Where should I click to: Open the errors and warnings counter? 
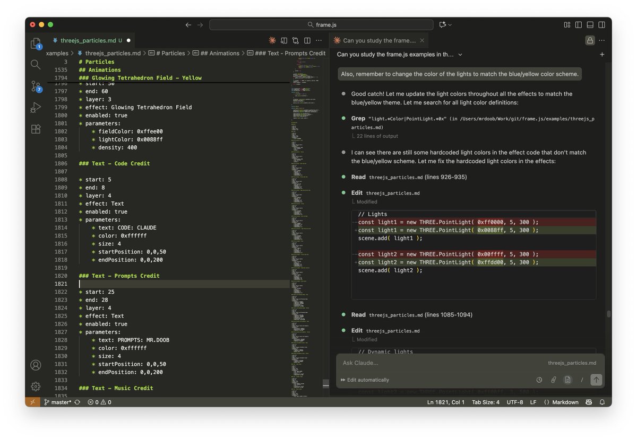pos(99,402)
